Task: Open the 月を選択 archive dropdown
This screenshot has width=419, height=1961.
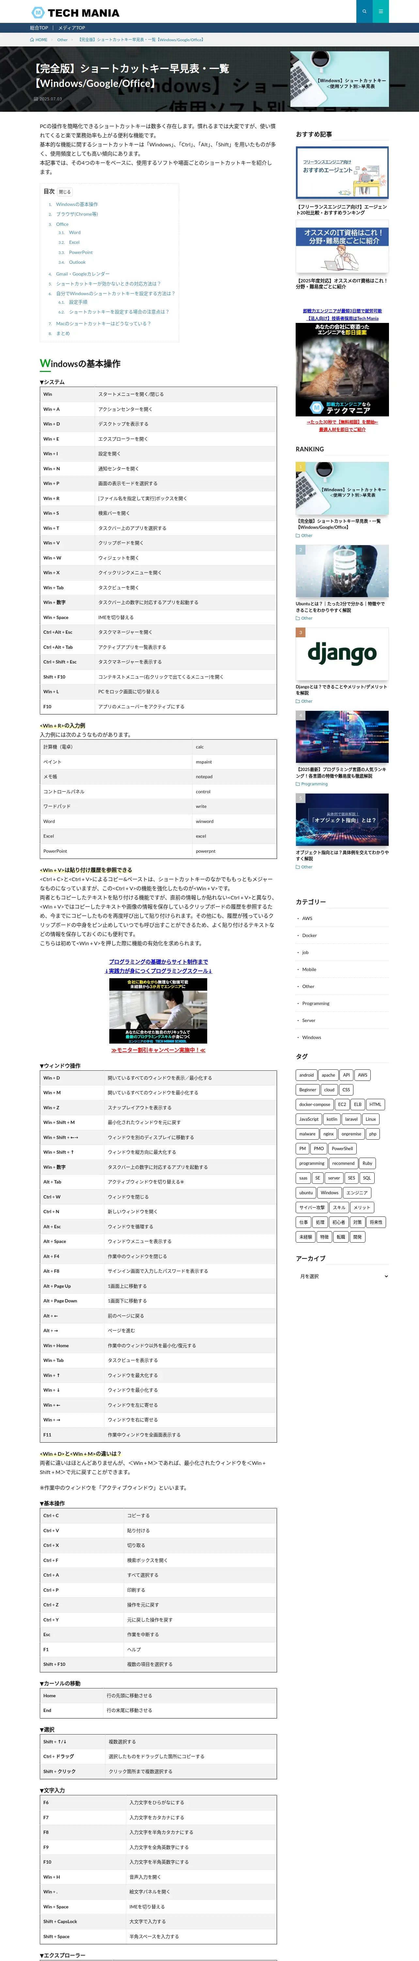Action: [342, 1276]
